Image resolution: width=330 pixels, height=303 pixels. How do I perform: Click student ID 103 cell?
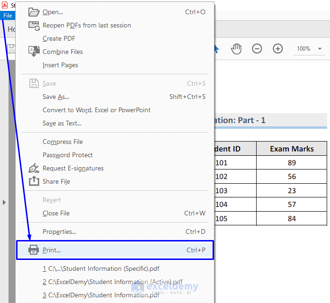click(235, 191)
